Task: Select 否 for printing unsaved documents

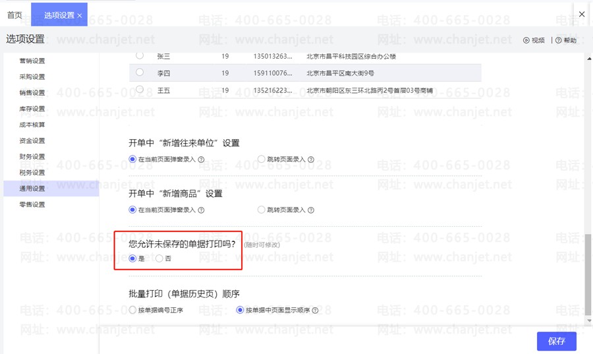Action: pyautogui.click(x=159, y=258)
